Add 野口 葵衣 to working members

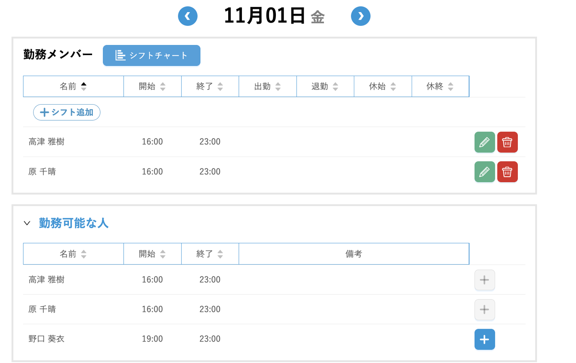pyautogui.click(x=484, y=339)
